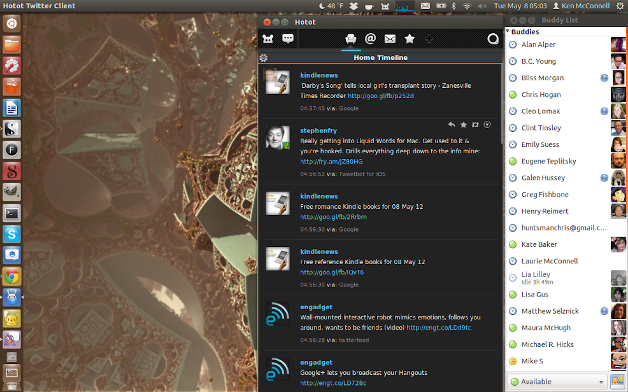Open the Favorites star tab in Hotot

coord(410,38)
